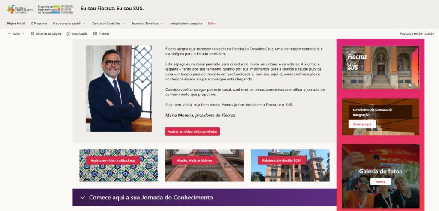This screenshot has width=439, height=211.
Task: Open O Programa menu item
Action: click(39, 24)
